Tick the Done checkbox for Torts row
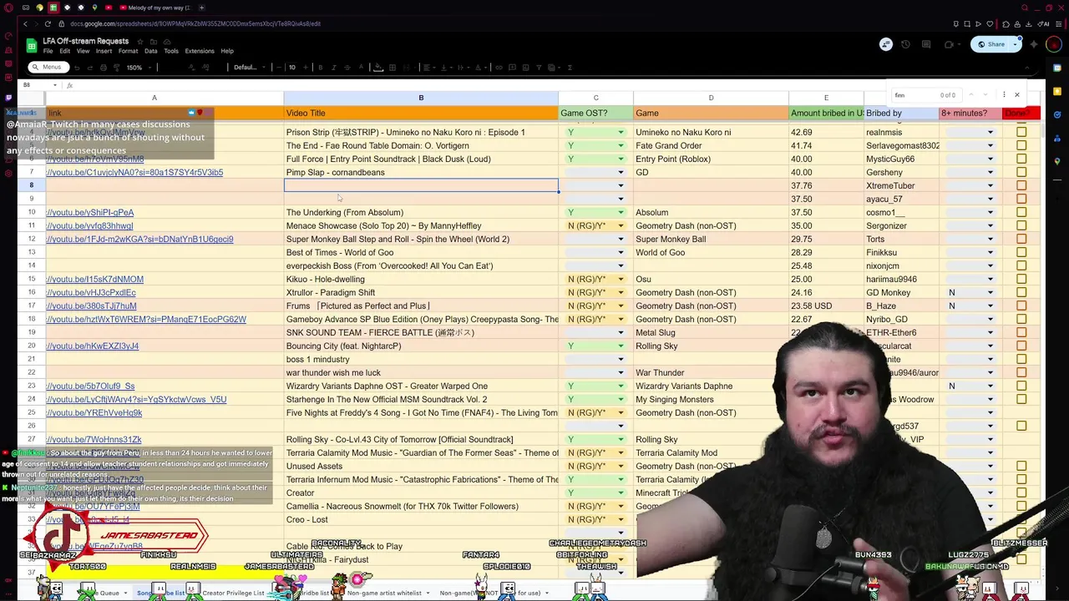 (1021, 239)
